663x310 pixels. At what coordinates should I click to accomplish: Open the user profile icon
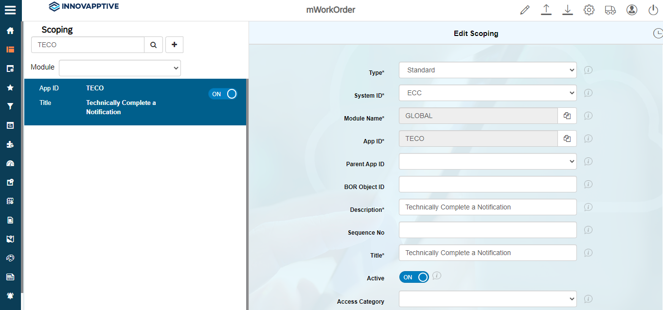click(631, 10)
